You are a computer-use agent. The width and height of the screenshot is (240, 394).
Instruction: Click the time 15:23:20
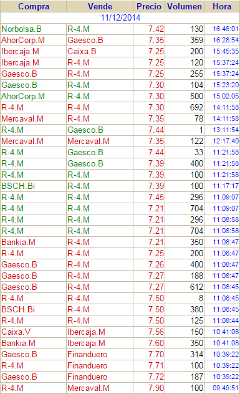pos(226,85)
